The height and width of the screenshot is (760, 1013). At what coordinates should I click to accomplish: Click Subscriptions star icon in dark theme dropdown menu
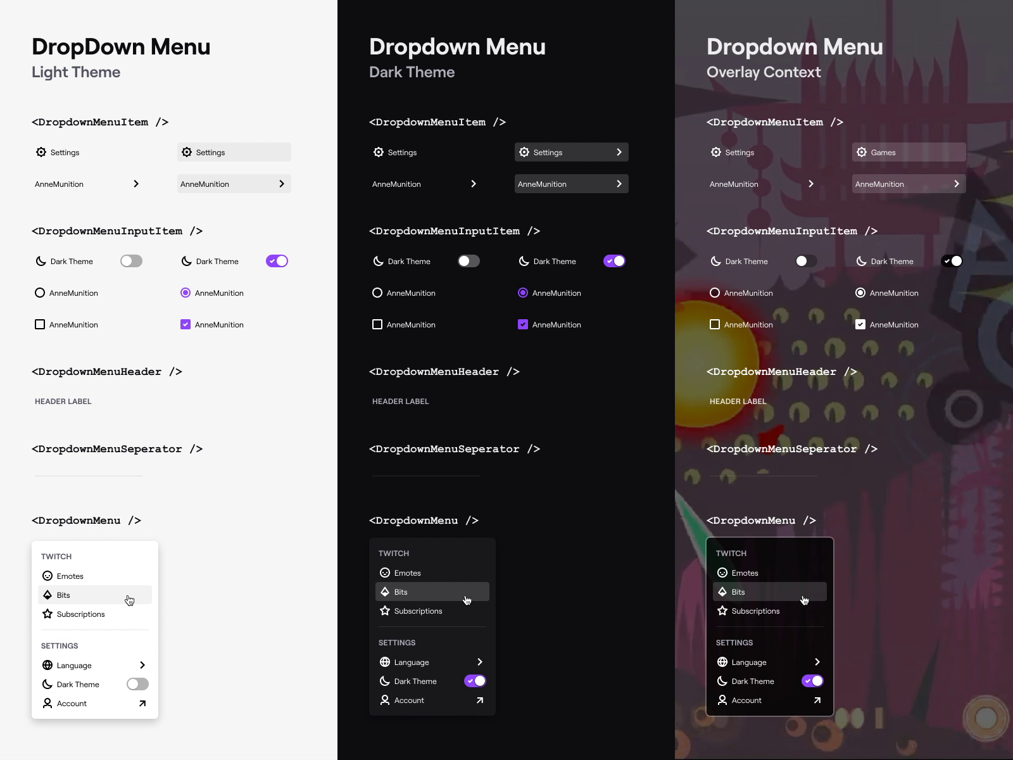(x=385, y=611)
